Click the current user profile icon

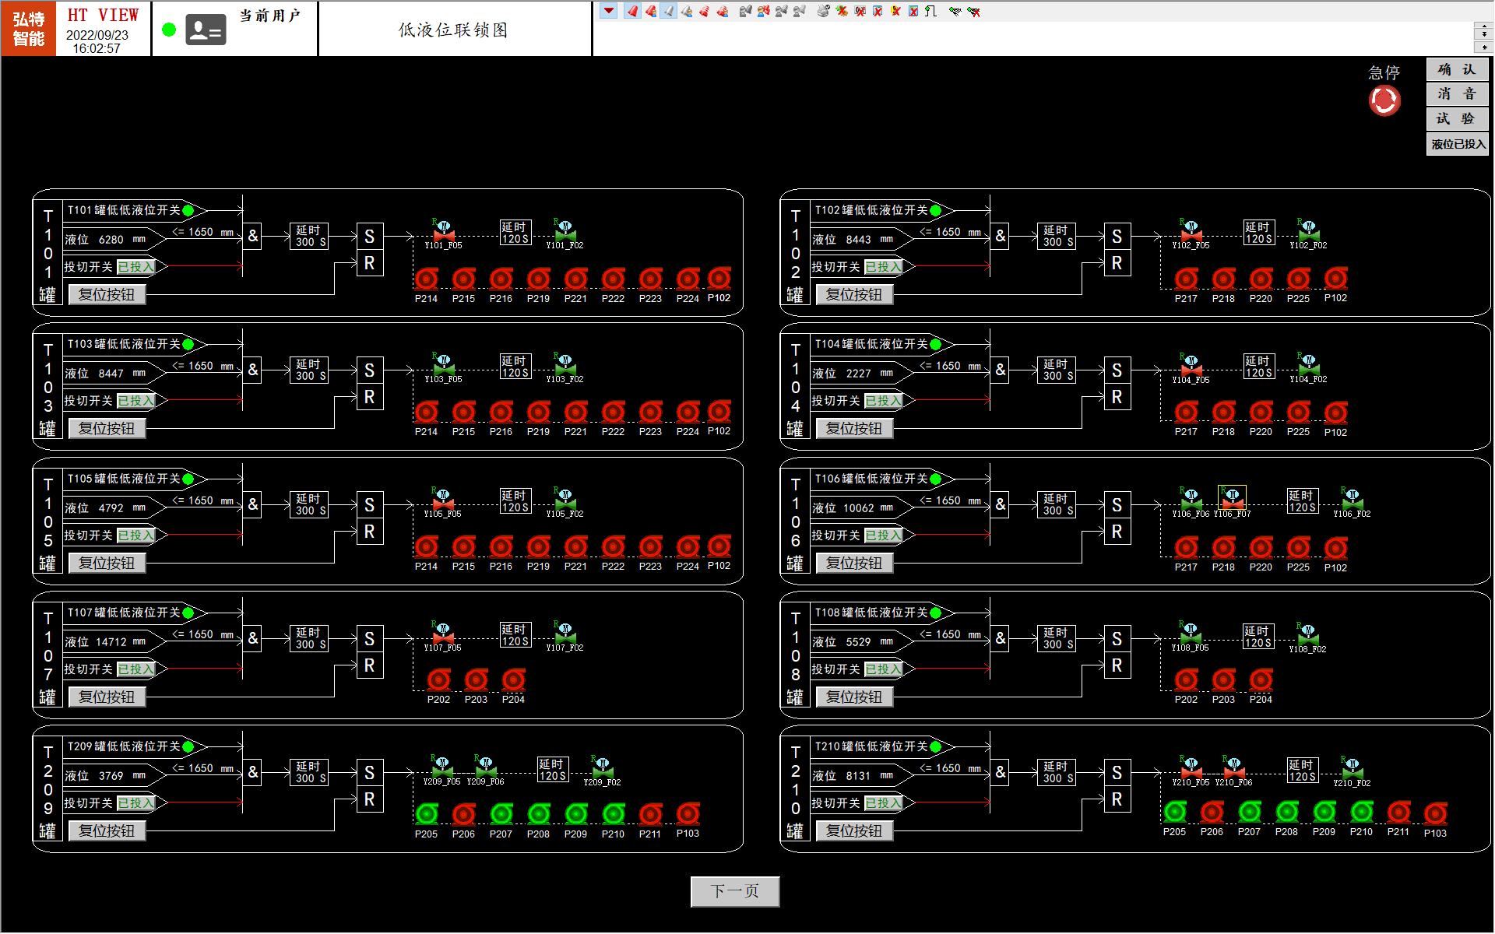[206, 30]
